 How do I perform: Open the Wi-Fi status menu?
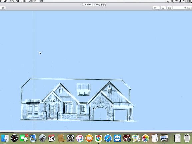pyautogui.click(x=176, y=1)
